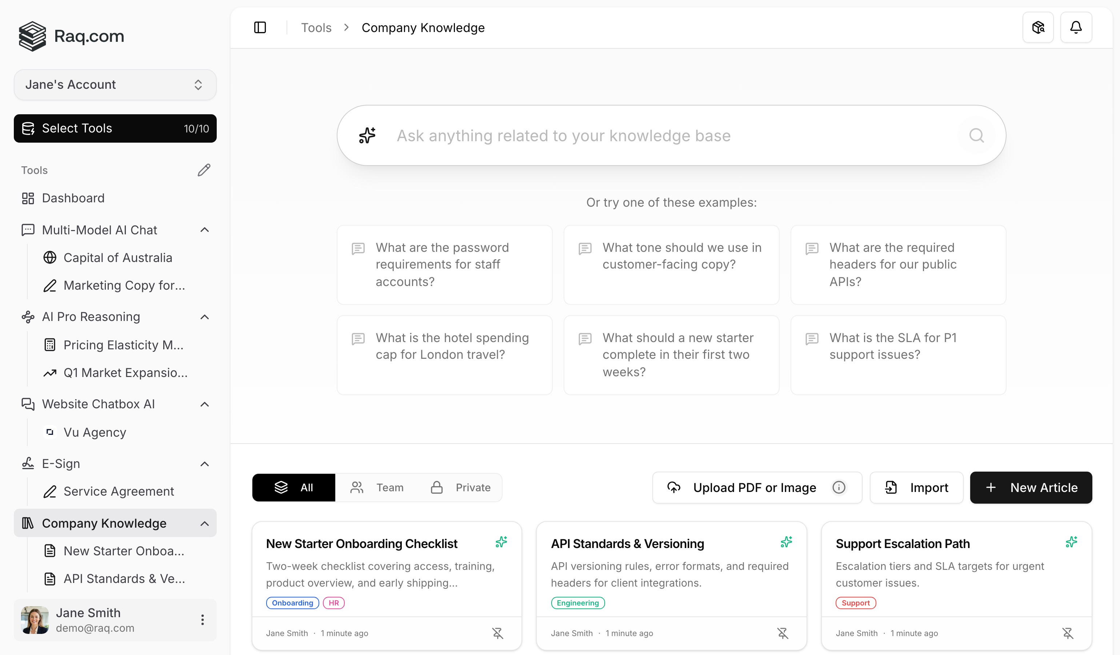The width and height of the screenshot is (1120, 655).
Task: Unpin the API Standards & Versioning card
Action: click(x=783, y=633)
